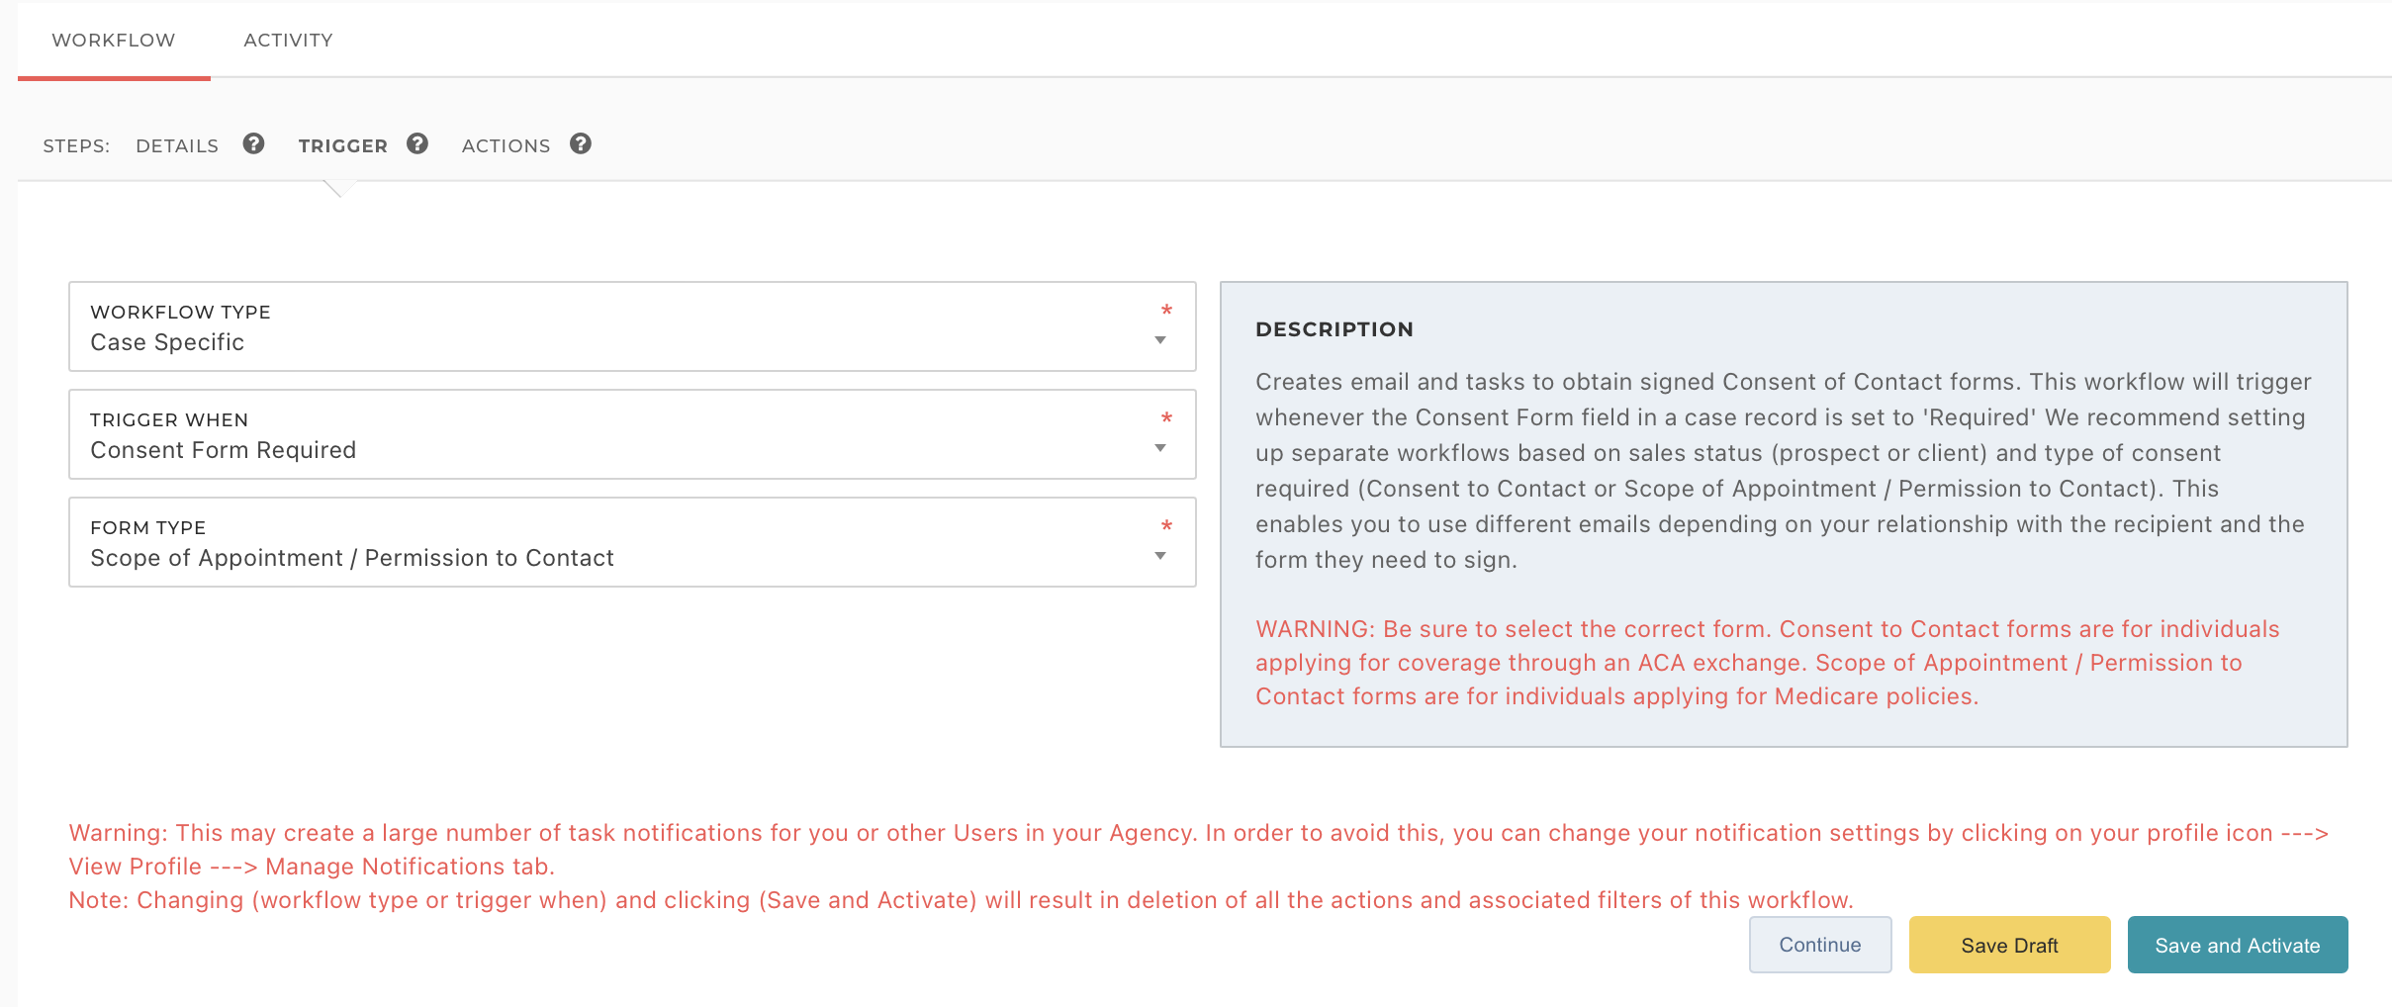Viewport: 2392px width, 1007px height.
Task: Open the Trigger When dropdown arrow
Action: pyautogui.click(x=1160, y=449)
